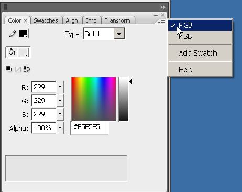The height and width of the screenshot is (192, 242).
Task: Pick a color in the spectrum square
Action: [x=94, y=99]
